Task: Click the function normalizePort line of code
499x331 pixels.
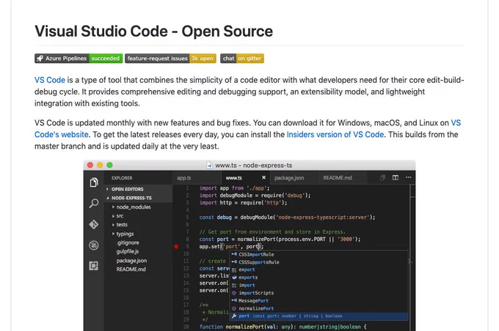Action: (283, 327)
